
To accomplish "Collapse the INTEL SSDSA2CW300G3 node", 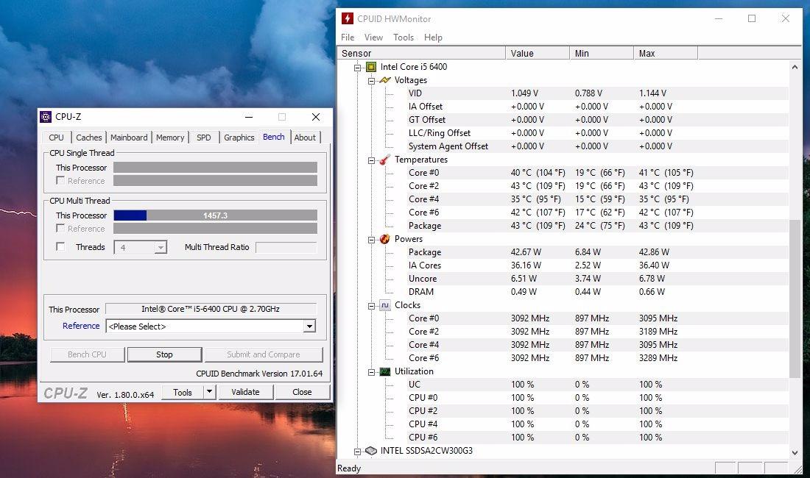I will click(357, 452).
